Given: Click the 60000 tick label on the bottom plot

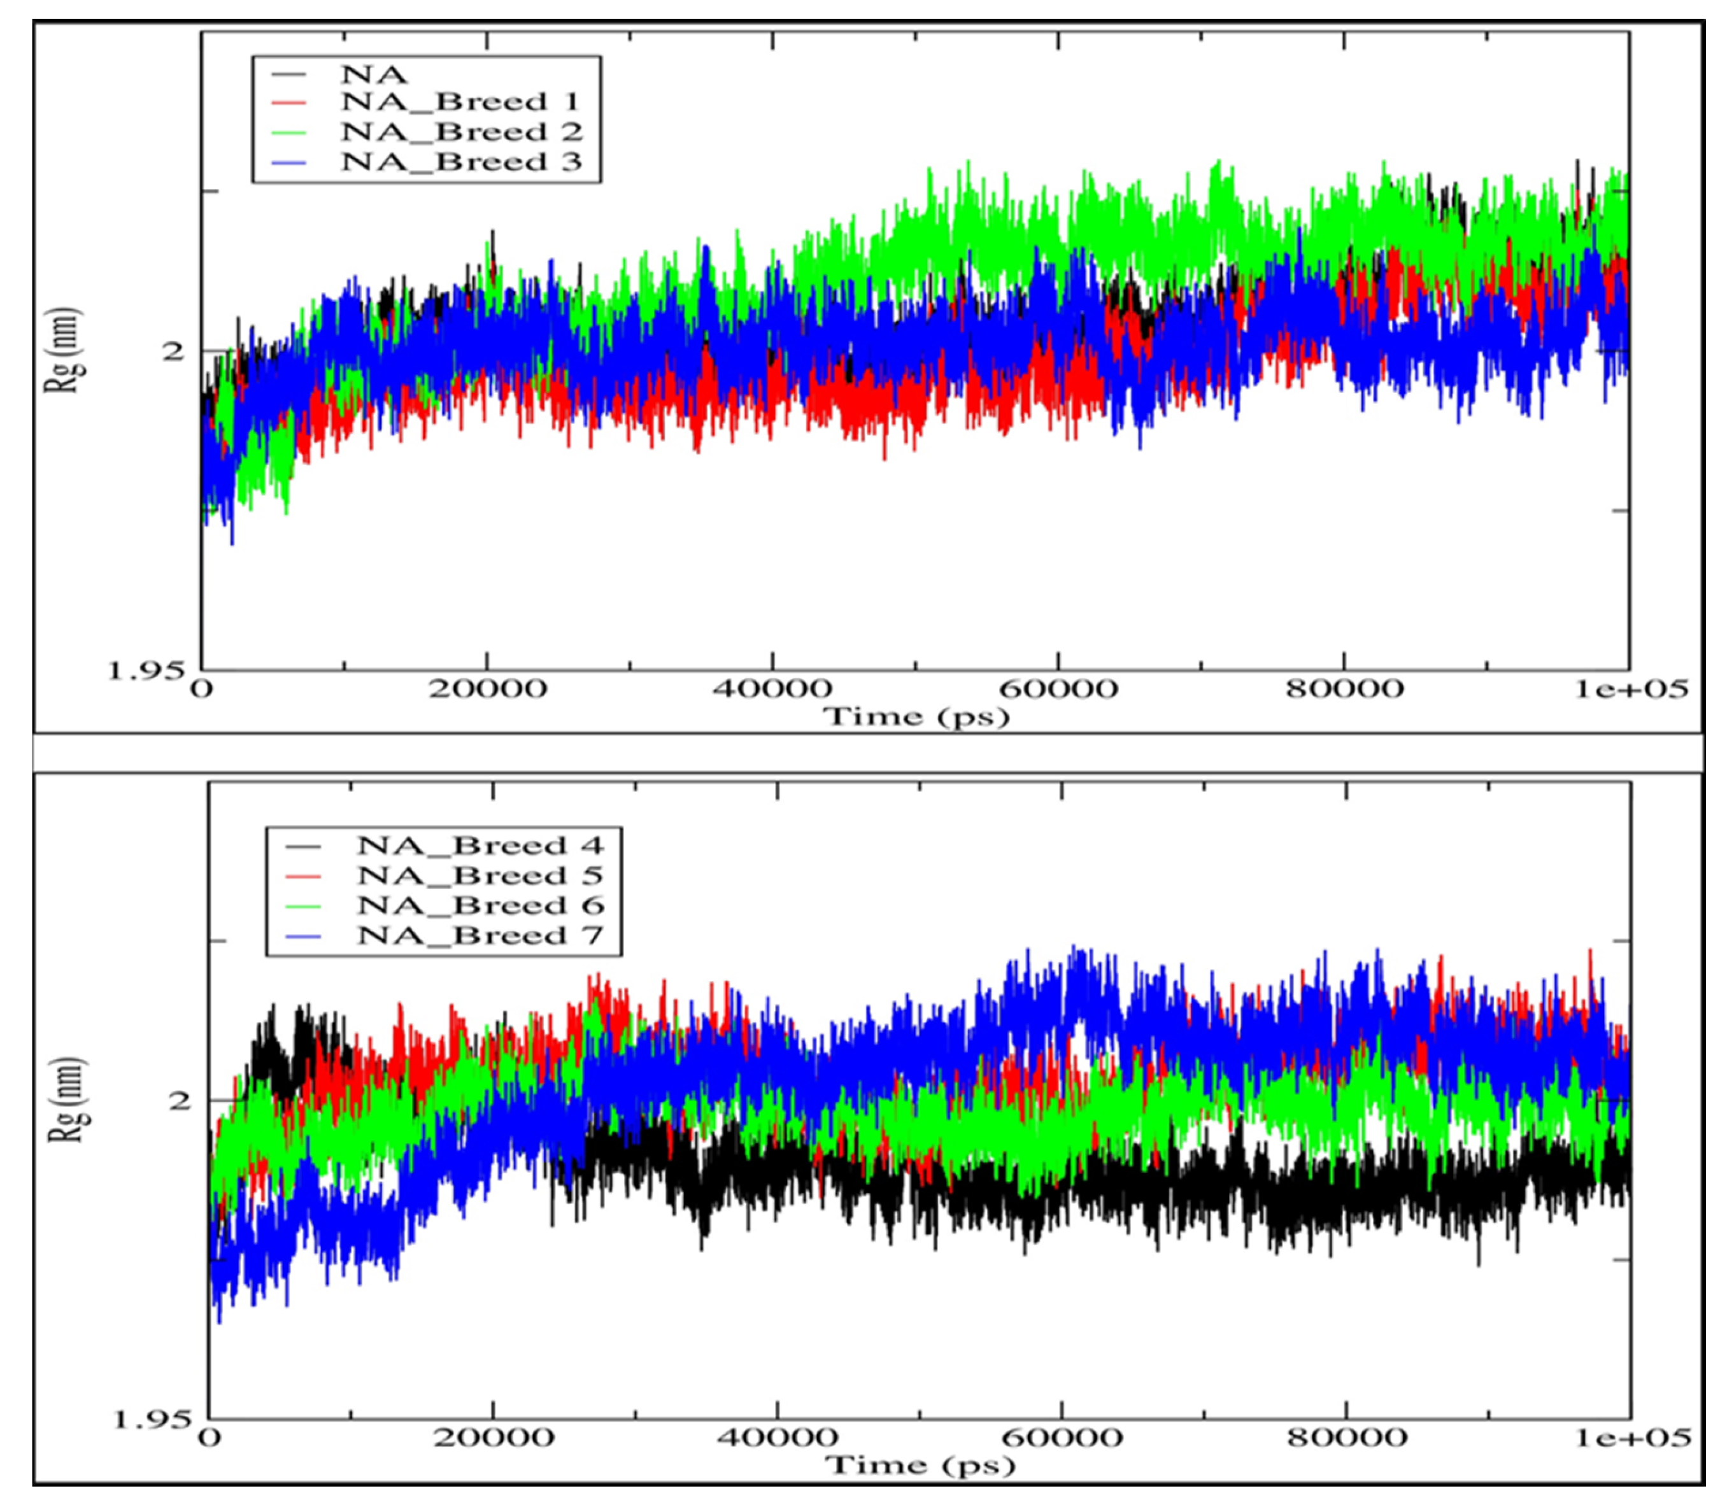Looking at the screenshot, I should (1062, 1438).
